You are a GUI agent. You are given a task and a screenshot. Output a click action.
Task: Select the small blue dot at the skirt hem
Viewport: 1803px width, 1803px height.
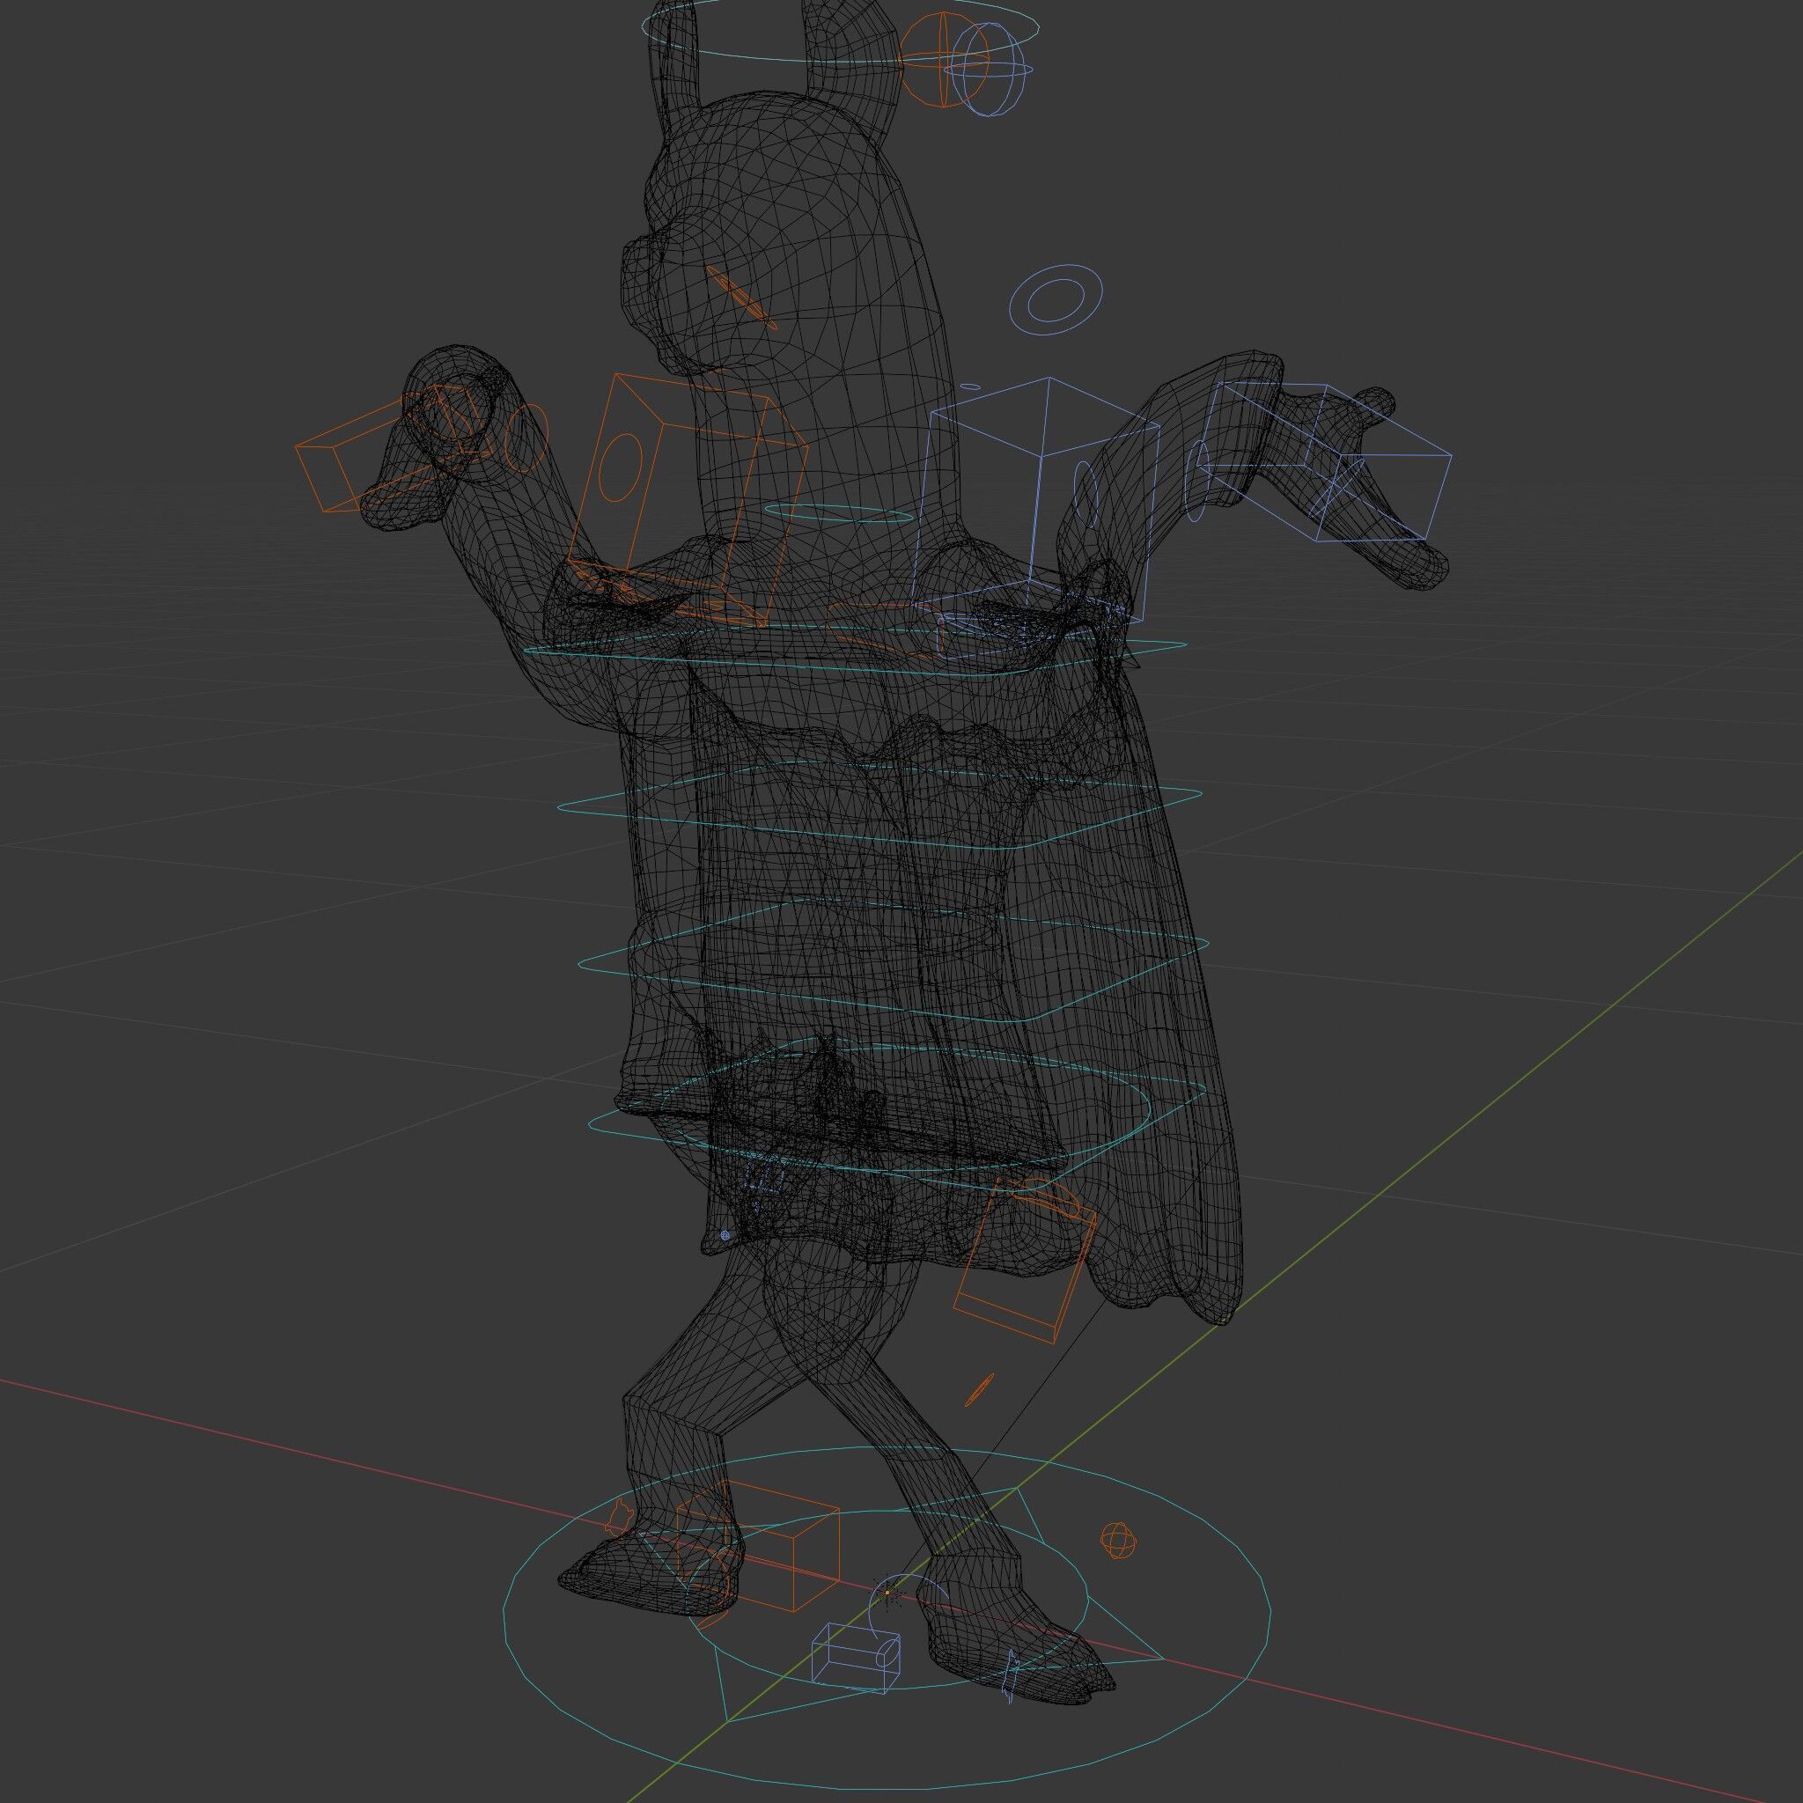point(726,1234)
